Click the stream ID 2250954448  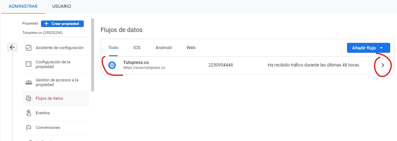221,65
